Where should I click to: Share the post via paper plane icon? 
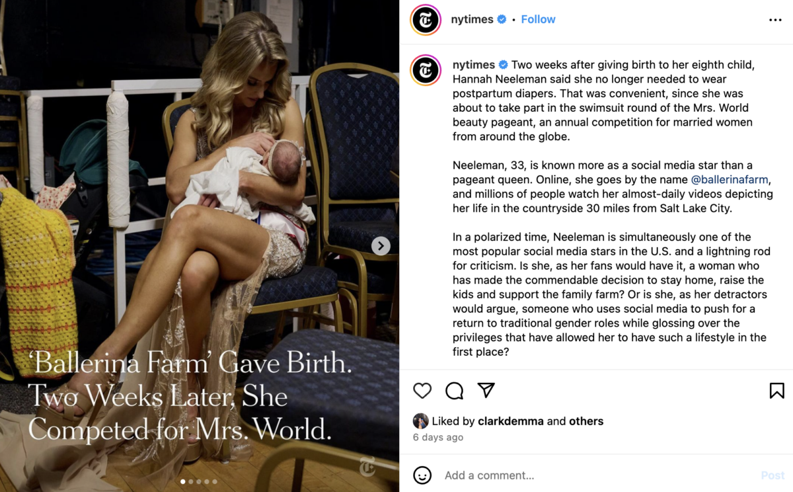tap(486, 390)
